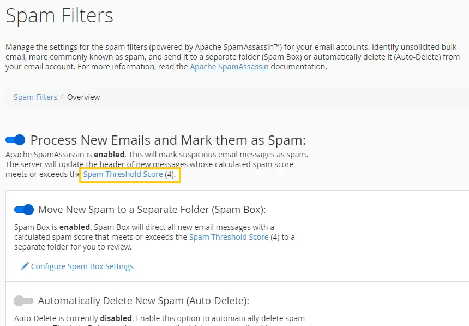469x326 pixels.
Task: Click the Automatically Delete New Spam heading
Action: pyautogui.click(x=143, y=300)
